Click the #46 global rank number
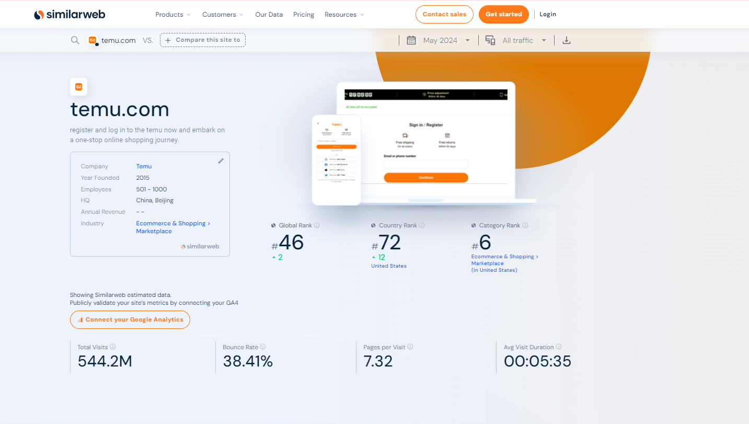Image resolution: width=749 pixels, height=424 pixels. click(287, 243)
